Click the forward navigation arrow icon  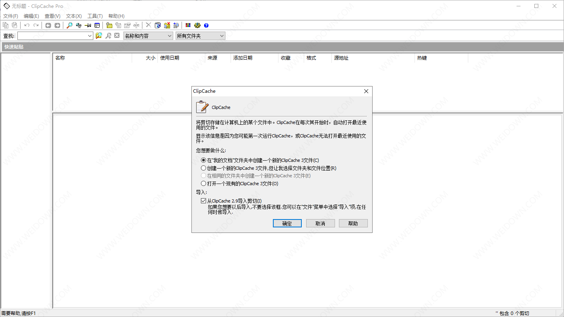(57, 25)
